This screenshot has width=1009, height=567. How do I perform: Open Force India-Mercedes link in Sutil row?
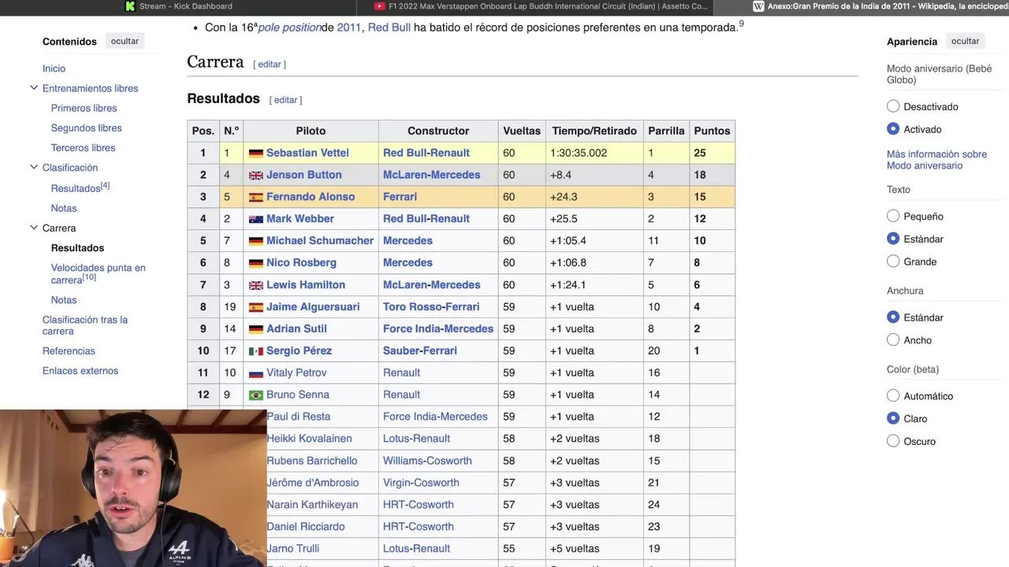(438, 328)
